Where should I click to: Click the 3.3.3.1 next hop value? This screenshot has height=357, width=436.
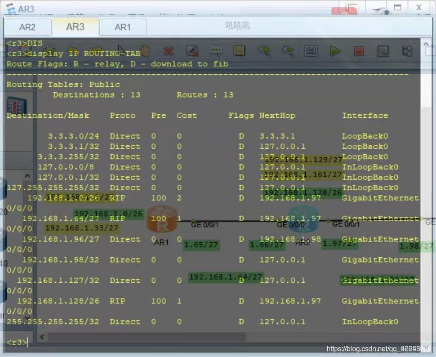coord(277,136)
